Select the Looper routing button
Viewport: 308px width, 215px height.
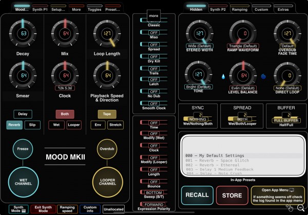pos(73,125)
